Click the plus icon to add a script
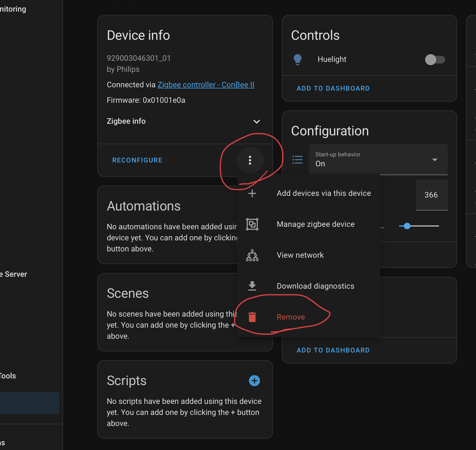Image resolution: width=476 pixels, height=450 pixels. pos(254,381)
